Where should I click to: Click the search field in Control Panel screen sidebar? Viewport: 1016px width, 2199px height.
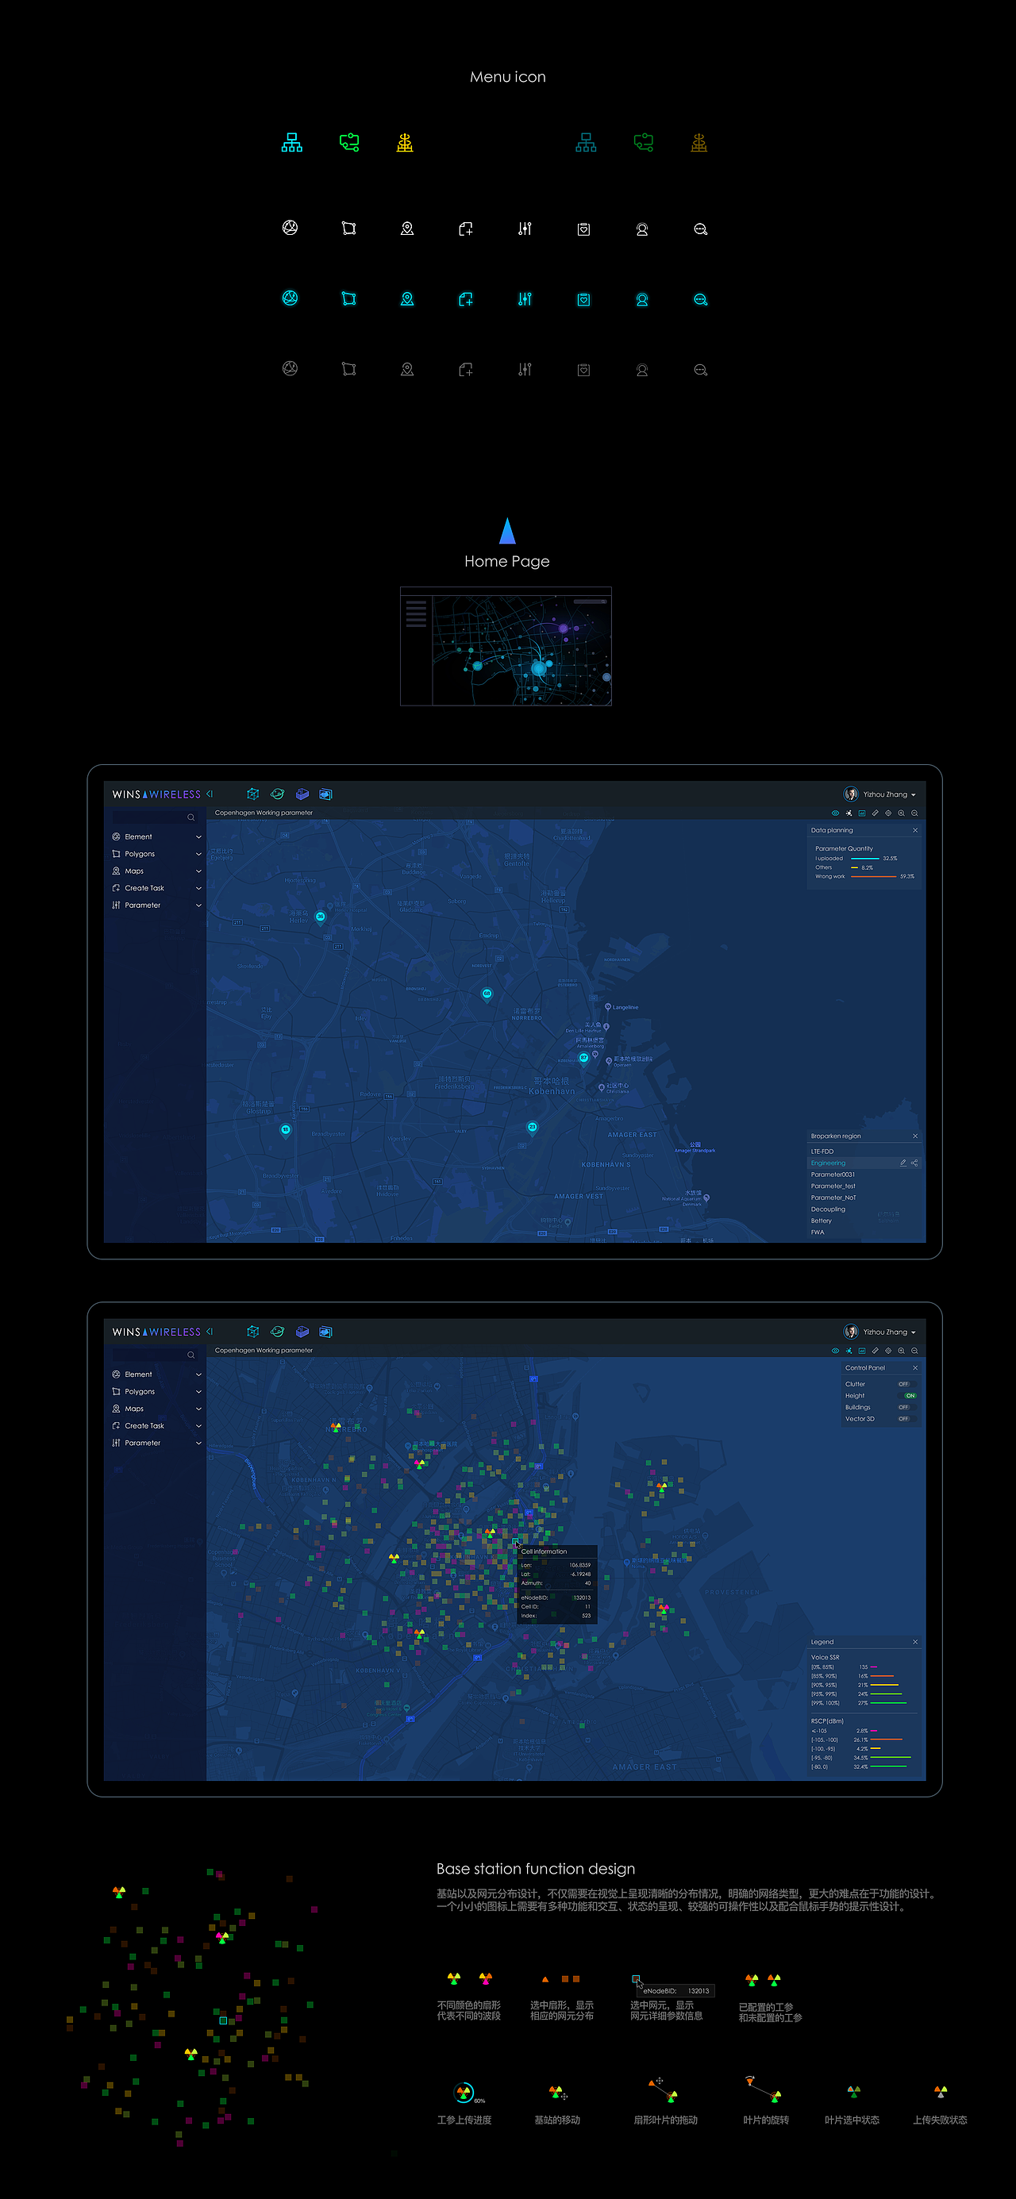click(155, 1355)
